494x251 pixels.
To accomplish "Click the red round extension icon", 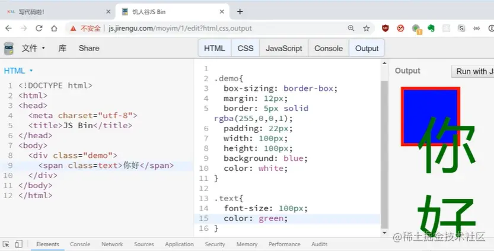I will 400,28.
